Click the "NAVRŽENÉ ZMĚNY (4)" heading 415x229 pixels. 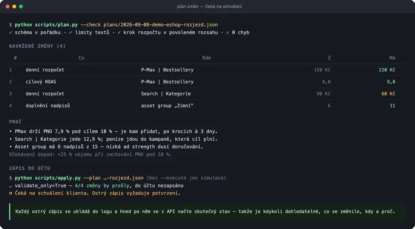37,46
